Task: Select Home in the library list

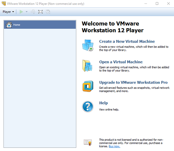Action: [17, 25]
